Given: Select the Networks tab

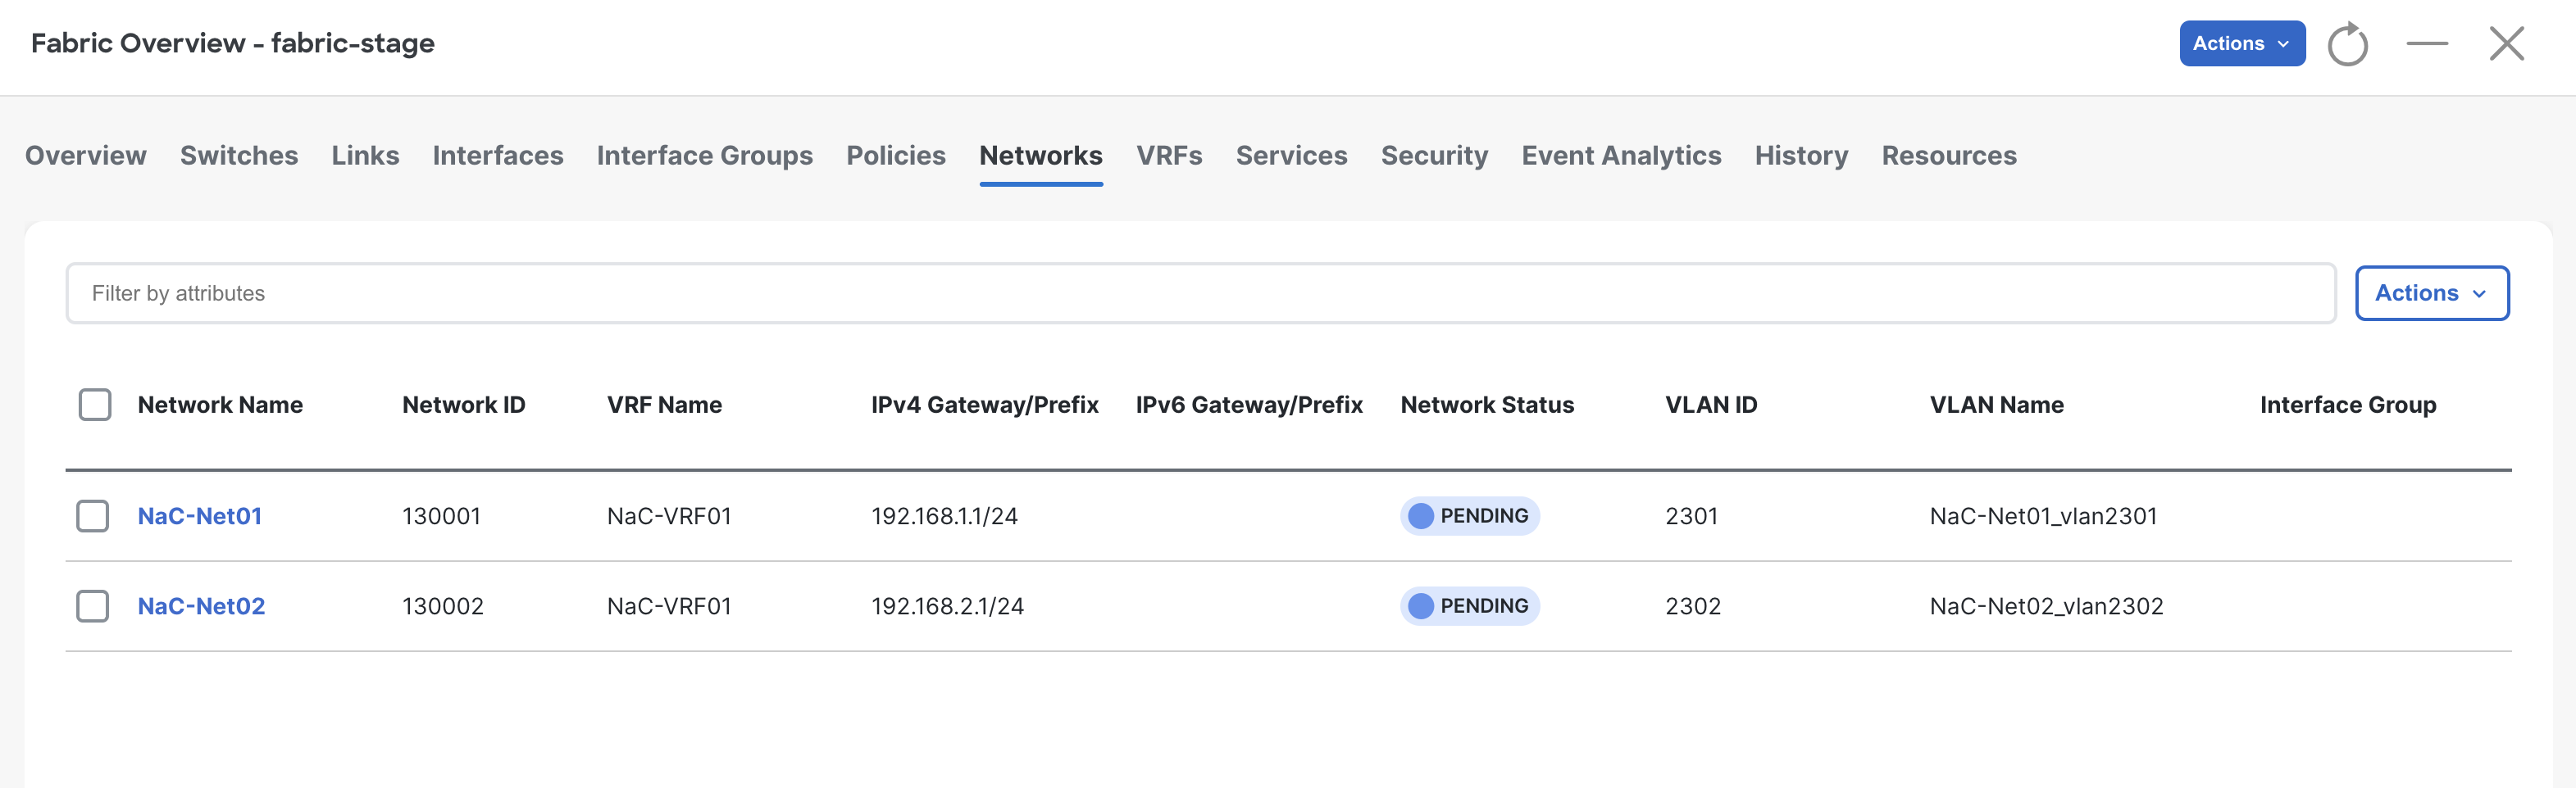Looking at the screenshot, I should [1041, 156].
